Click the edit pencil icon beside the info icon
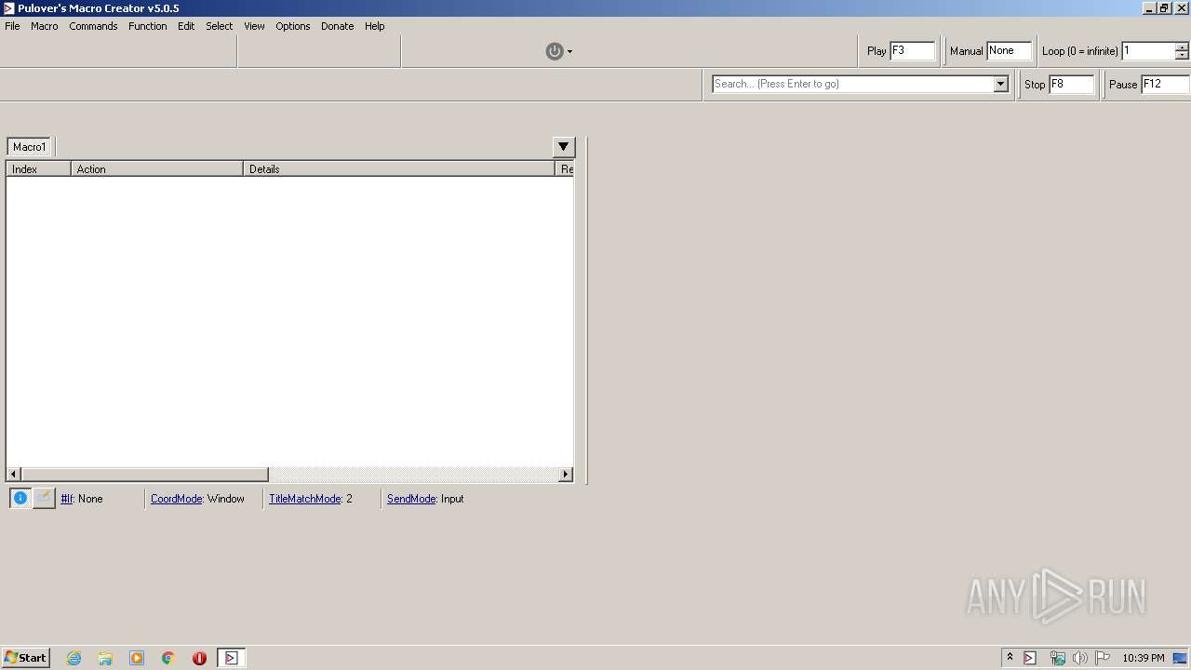This screenshot has width=1191, height=670. point(44,498)
